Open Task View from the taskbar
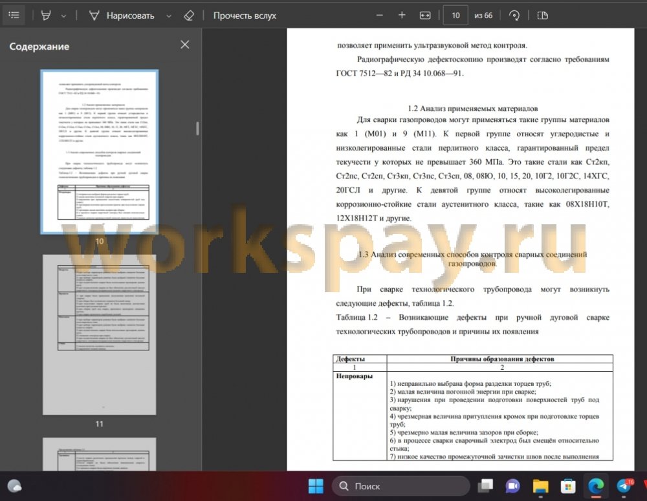The height and width of the screenshot is (501, 647). coord(485,486)
